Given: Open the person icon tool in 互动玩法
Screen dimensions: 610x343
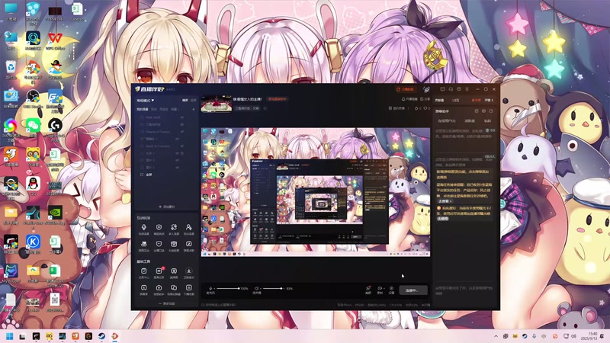Looking at the screenshot, I should click(188, 229).
